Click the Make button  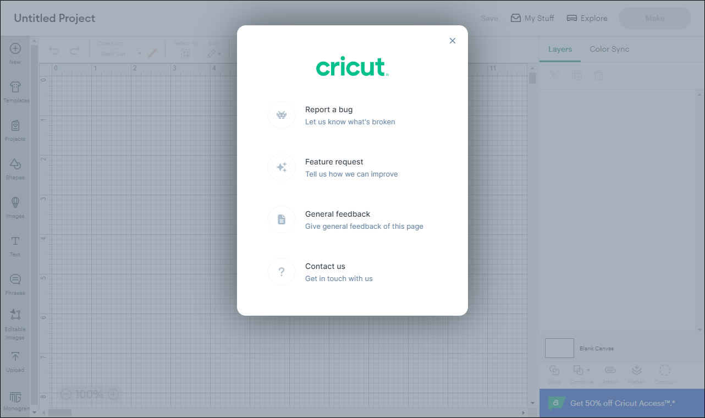(654, 18)
